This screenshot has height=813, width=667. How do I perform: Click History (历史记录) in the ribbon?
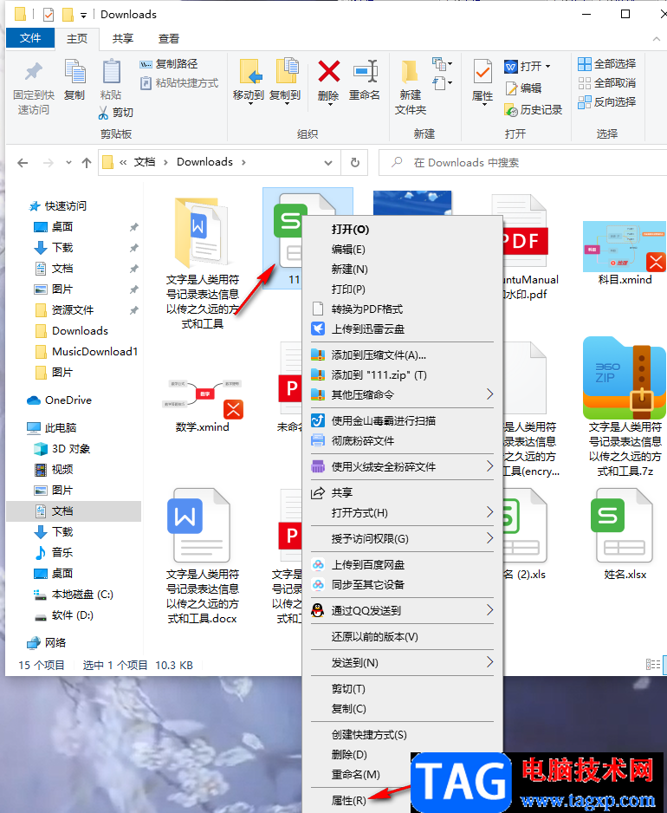point(534,109)
